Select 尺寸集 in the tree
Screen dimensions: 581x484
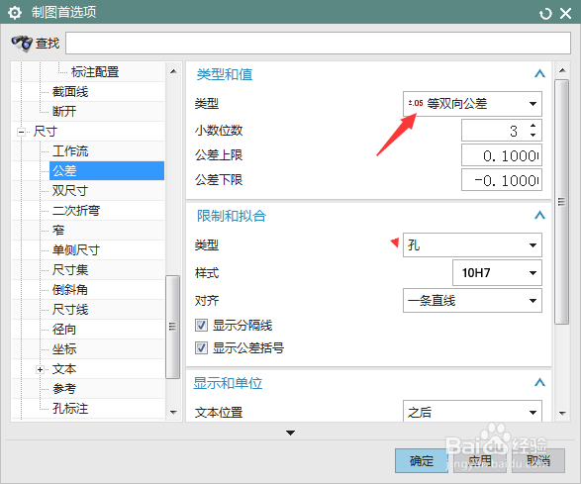pyautogui.click(x=70, y=270)
